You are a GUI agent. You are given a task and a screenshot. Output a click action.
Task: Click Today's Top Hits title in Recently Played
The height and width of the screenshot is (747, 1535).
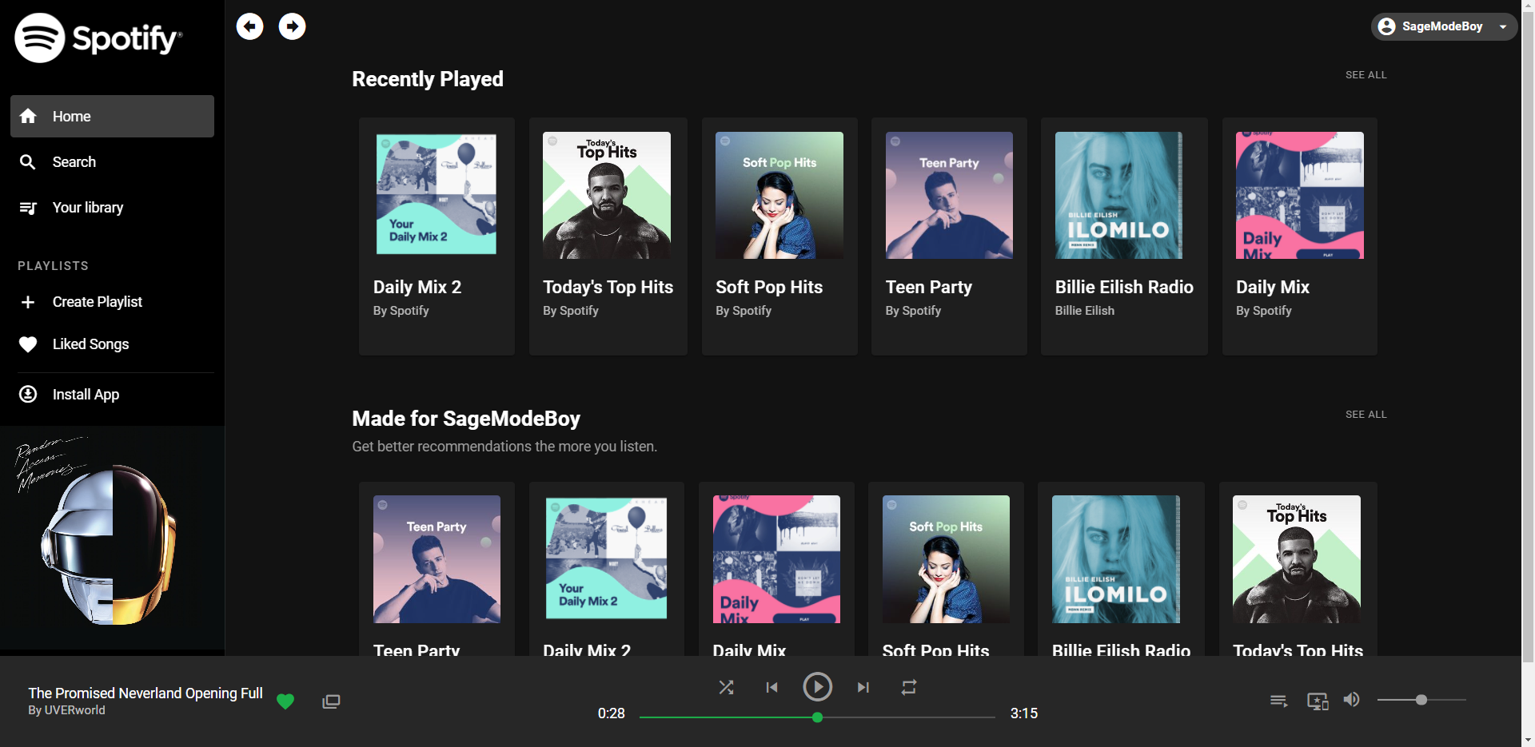click(x=608, y=288)
